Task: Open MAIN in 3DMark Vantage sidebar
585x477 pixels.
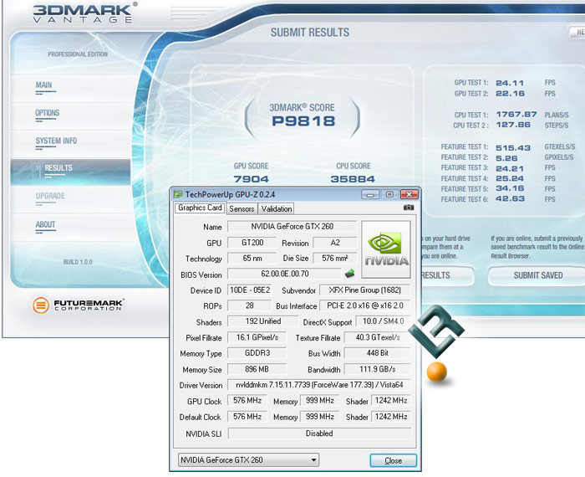Action: pyautogui.click(x=43, y=85)
